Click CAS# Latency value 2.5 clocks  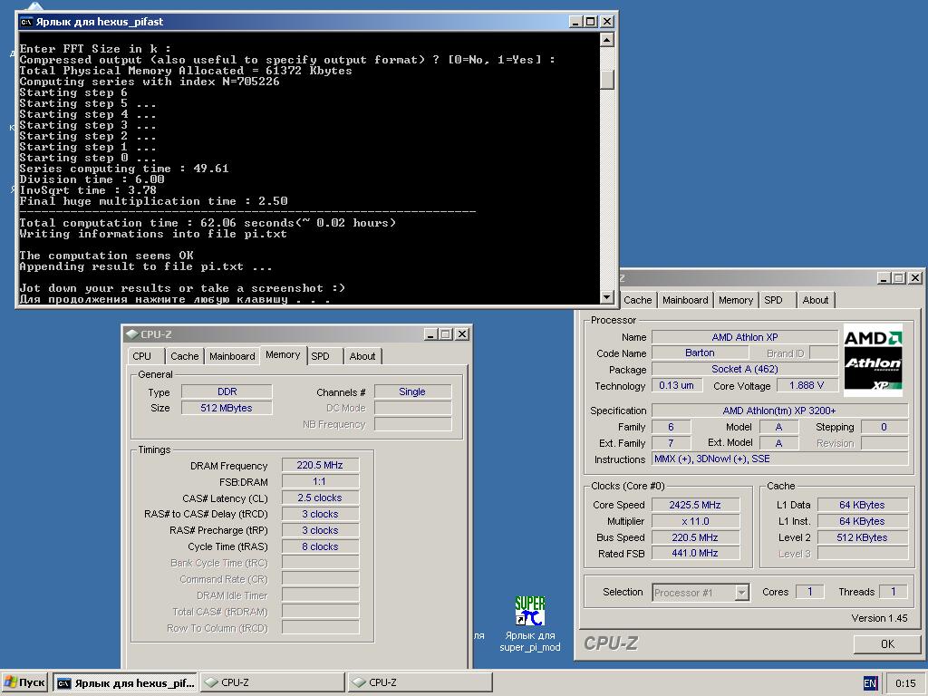(320, 498)
